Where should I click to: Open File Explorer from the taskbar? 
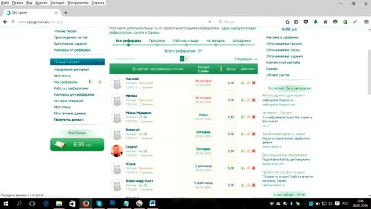59,203
